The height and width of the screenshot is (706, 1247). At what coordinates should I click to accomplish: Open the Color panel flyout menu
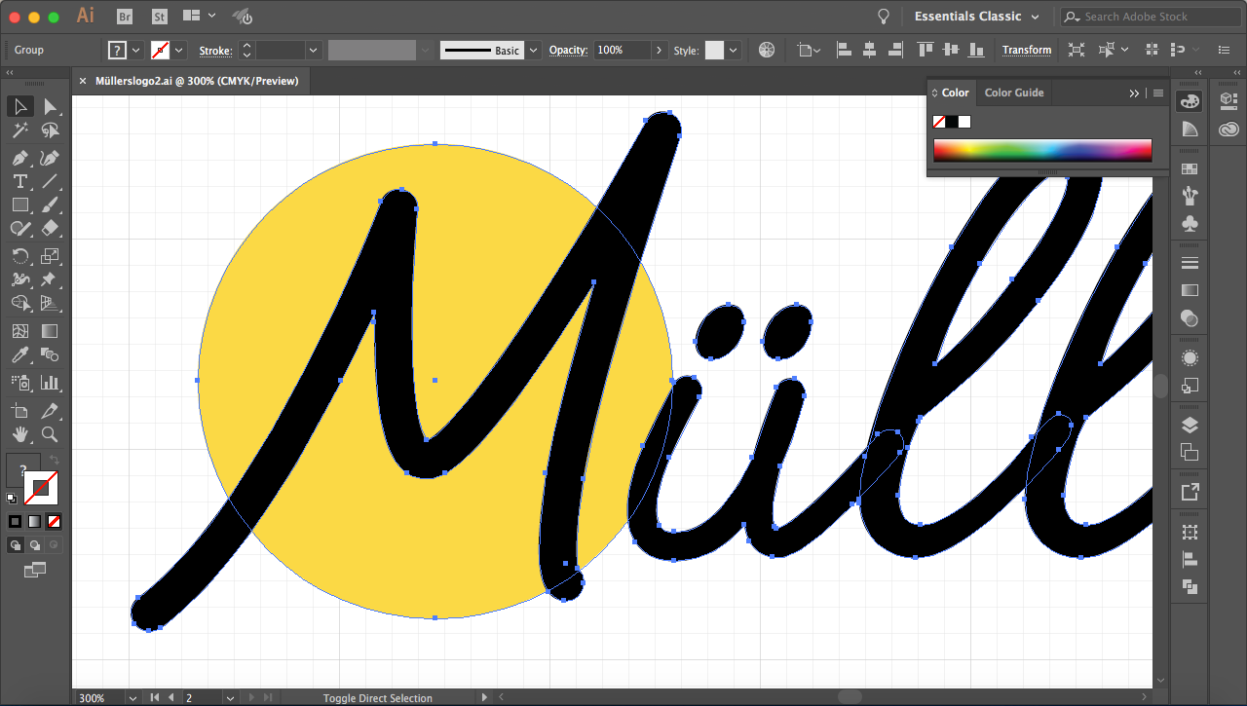coord(1158,93)
